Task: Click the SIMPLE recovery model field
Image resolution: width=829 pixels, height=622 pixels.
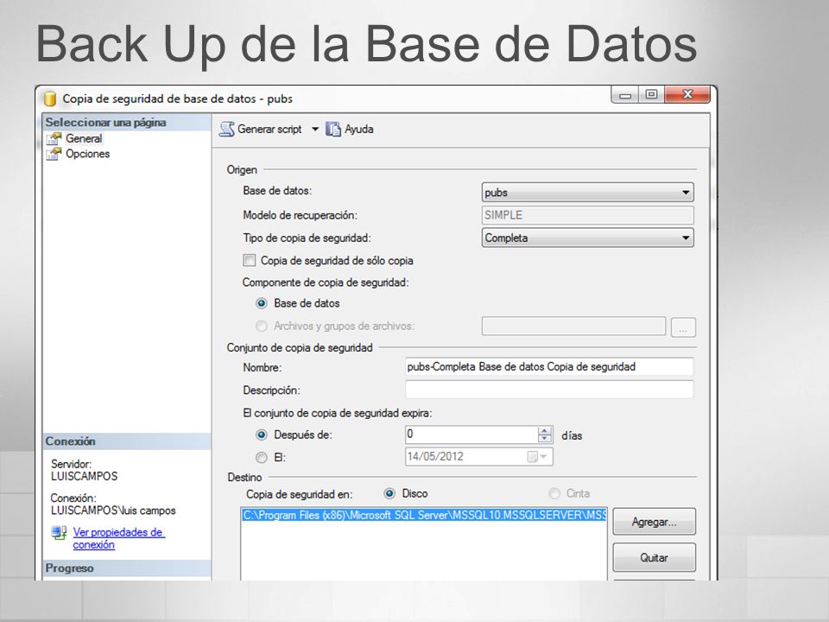Action: pos(587,215)
